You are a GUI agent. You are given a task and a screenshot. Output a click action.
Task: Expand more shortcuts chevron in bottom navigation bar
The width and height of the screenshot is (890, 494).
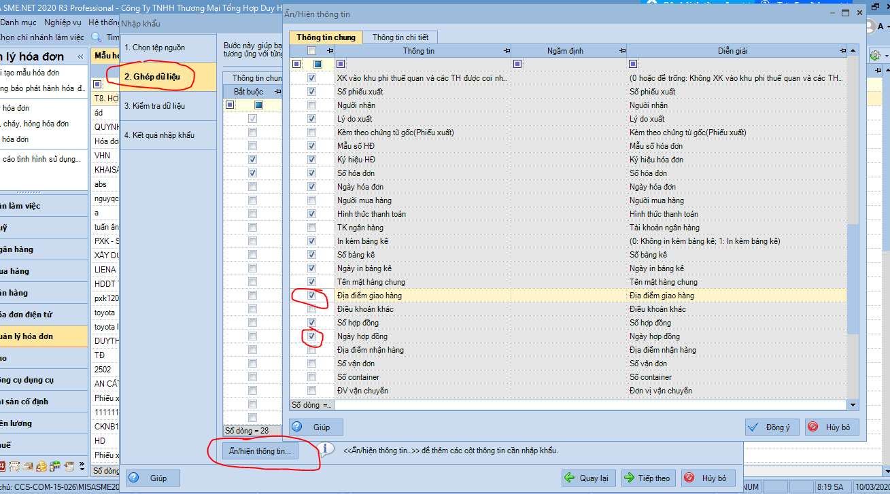[82, 467]
